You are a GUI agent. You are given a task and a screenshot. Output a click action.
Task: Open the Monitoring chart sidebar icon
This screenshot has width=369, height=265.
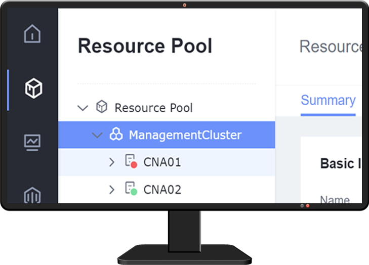(32, 143)
